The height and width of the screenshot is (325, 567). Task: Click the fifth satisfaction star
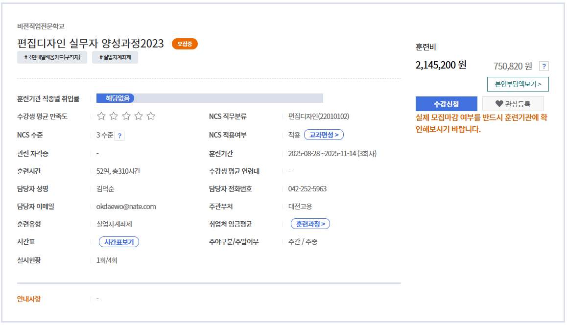(x=151, y=116)
